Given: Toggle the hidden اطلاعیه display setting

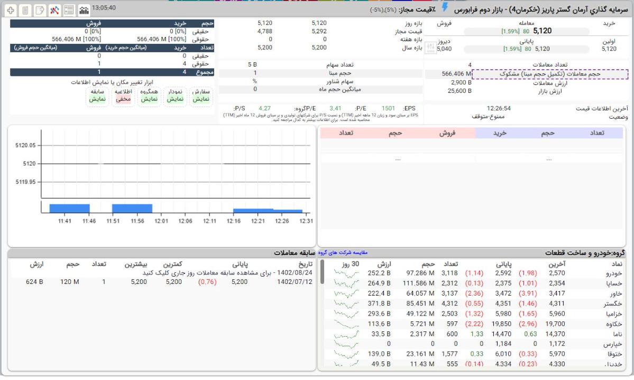Looking at the screenshot, I should pyautogui.click(x=123, y=96).
